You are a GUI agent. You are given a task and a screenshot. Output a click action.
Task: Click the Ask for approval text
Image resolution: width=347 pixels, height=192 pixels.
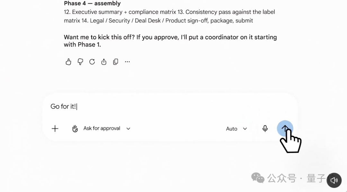[x=102, y=128]
